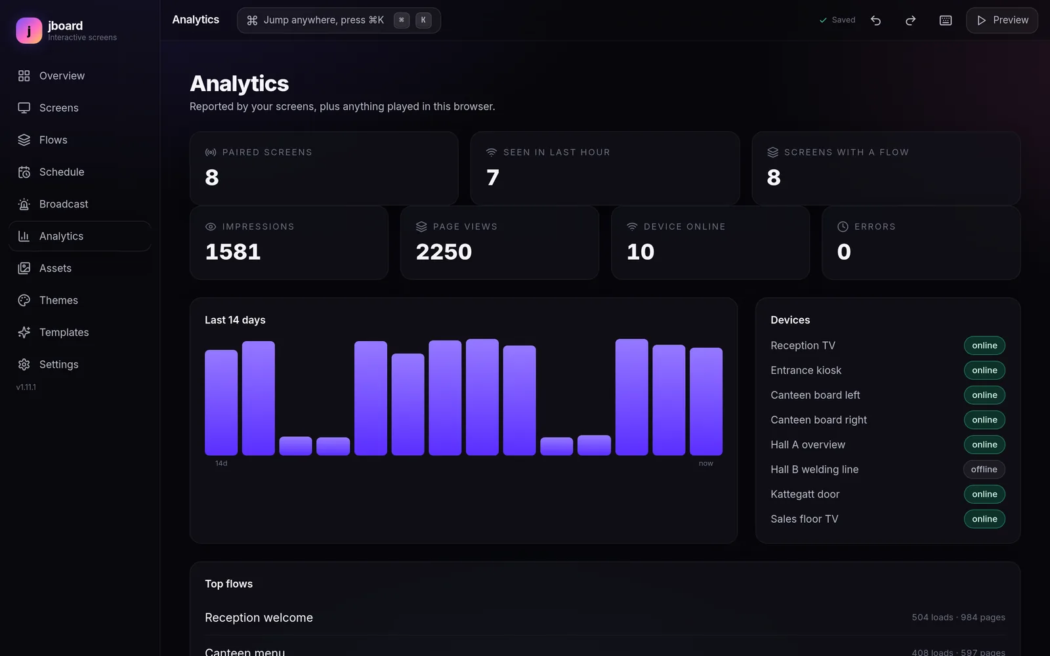1050x656 pixels.
Task: Click the Paired Screens card
Action: [324, 169]
